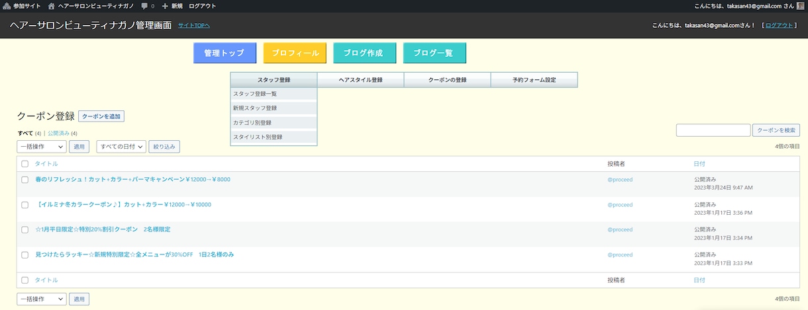The height and width of the screenshot is (310, 808).
Task: Click the 2023年3月24日 9:47 AM date text
Action: pos(723,188)
